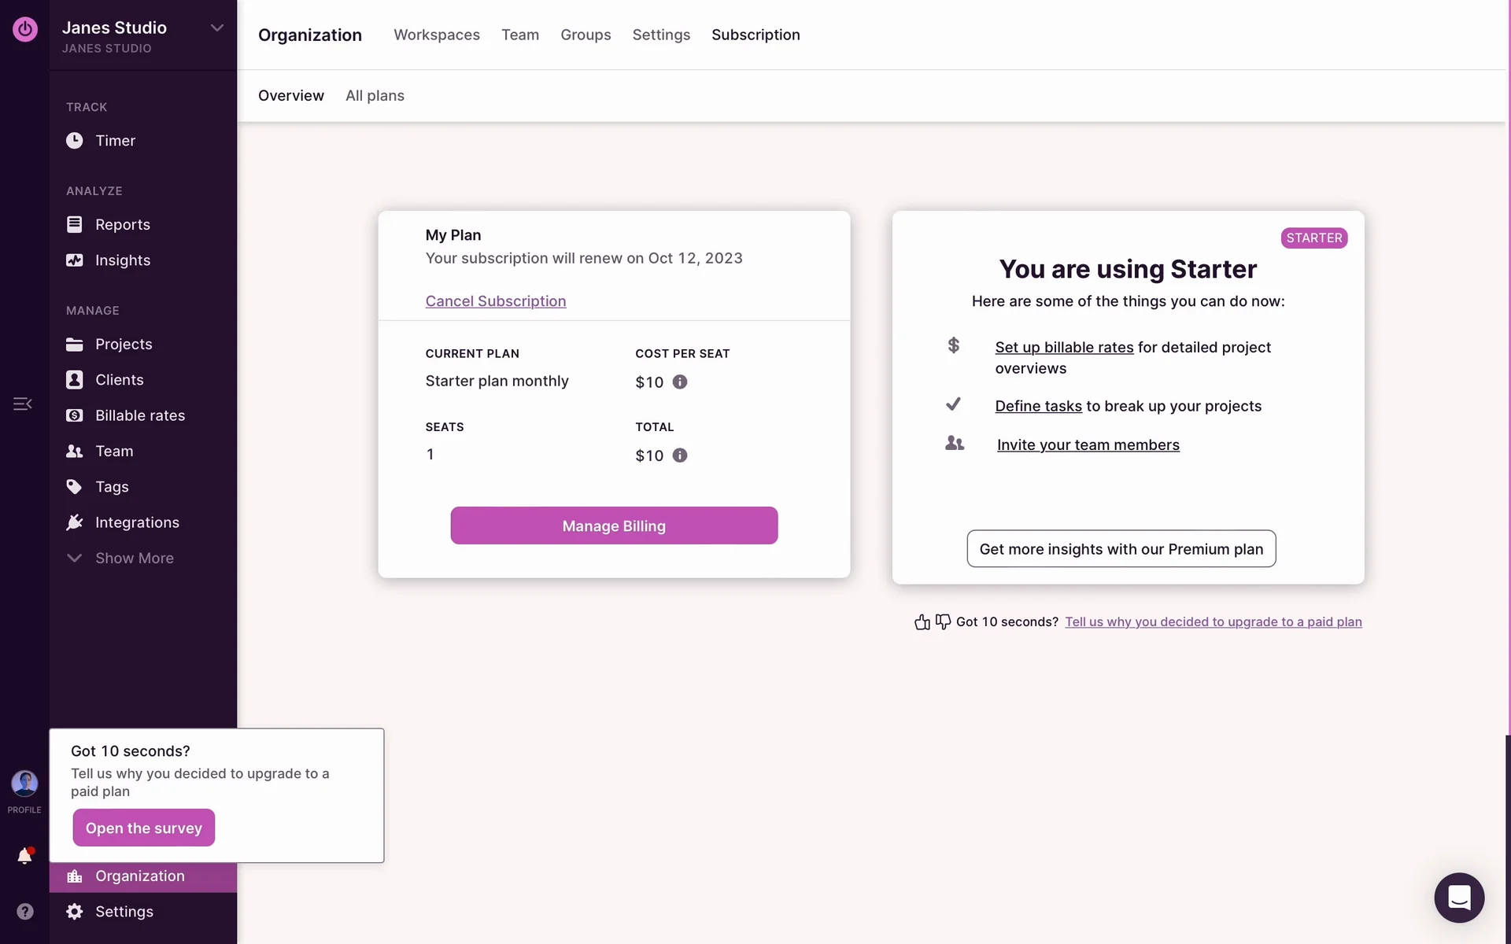Viewport: 1511px width, 944px height.
Task: Click the Manage Billing button
Action: point(614,525)
